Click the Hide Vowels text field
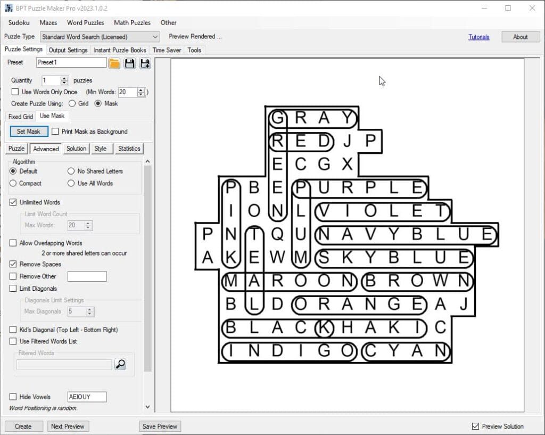This screenshot has height=435, width=545. pyautogui.click(x=87, y=397)
